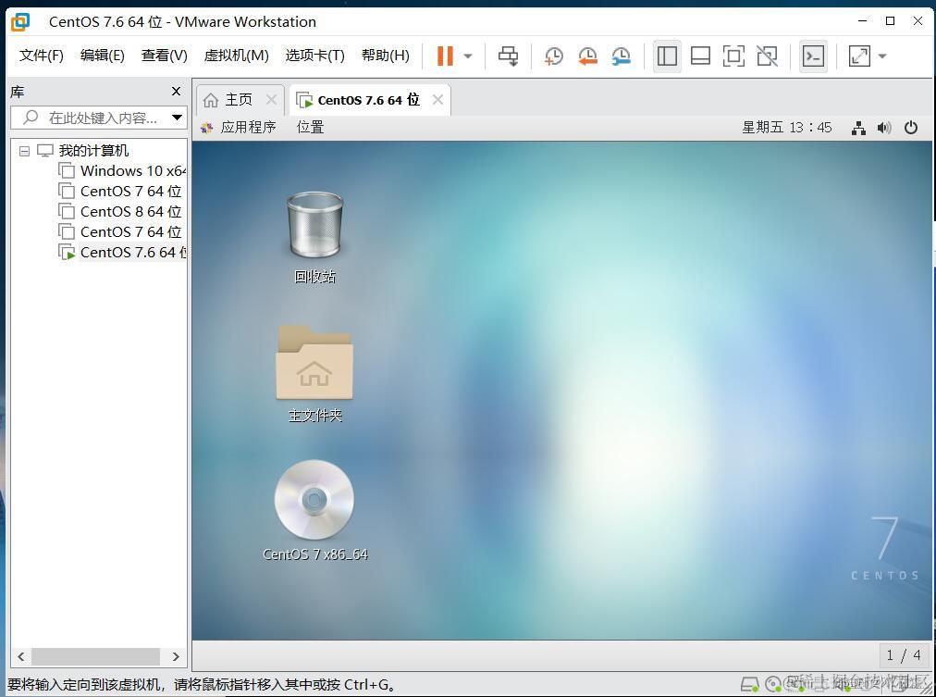Select 我的计算机 in the library
936x697 pixels.
(x=93, y=151)
